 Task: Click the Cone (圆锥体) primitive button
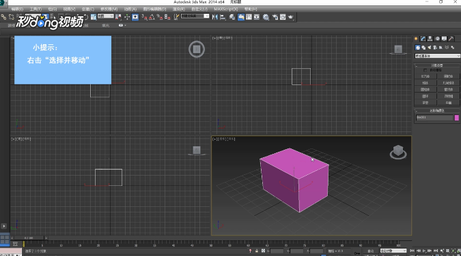[448, 76]
